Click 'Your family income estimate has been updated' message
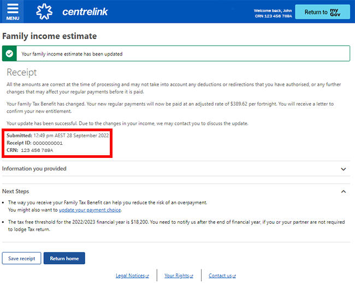355x287 pixels. [x=72, y=54]
